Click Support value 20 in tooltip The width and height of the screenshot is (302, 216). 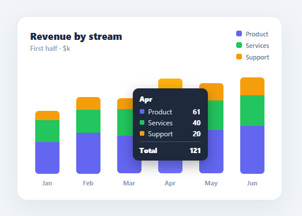click(x=196, y=134)
